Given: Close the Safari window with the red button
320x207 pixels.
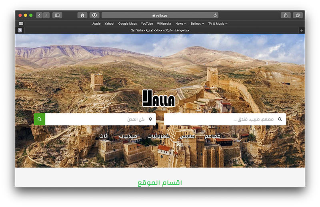Looking at the screenshot, I should coord(20,15).
